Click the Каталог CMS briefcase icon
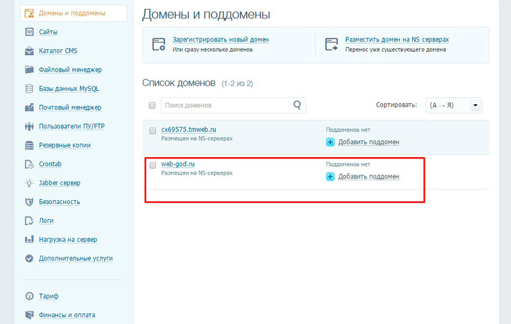This screenshot has width=511, height=324. 29,51
